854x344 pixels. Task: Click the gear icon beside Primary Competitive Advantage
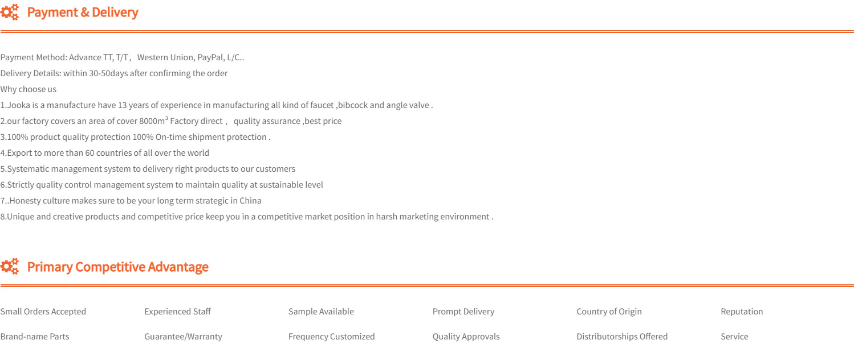(10, 266)
